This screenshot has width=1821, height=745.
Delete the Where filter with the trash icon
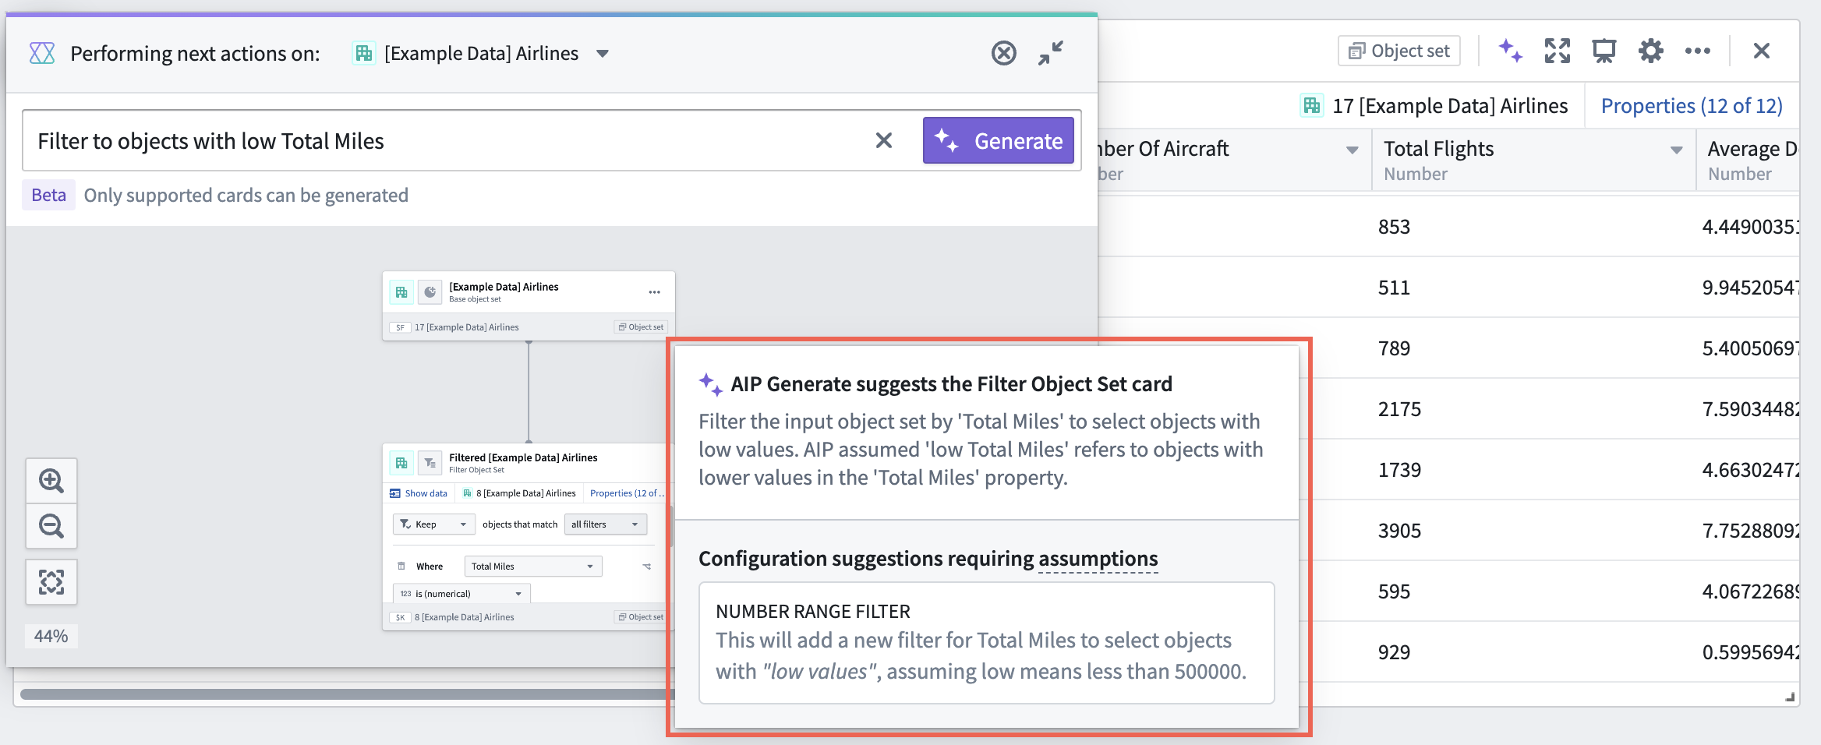[401, 567]
